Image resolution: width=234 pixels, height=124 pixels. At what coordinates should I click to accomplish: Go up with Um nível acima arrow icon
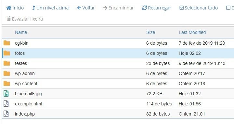point(34,8)
